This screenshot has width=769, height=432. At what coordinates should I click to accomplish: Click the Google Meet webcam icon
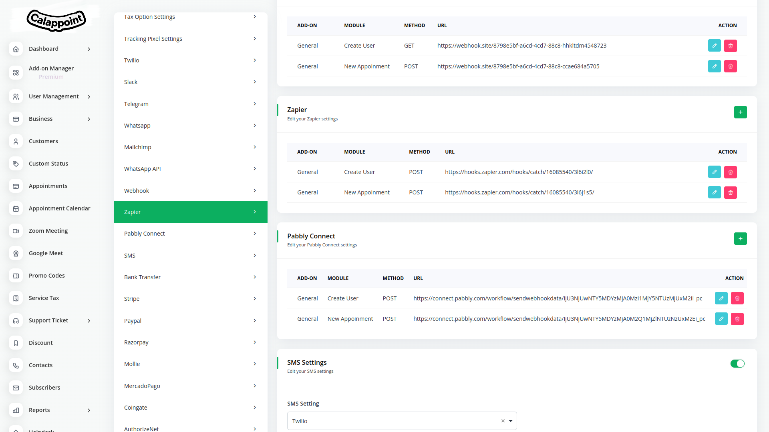click(16, 253)
